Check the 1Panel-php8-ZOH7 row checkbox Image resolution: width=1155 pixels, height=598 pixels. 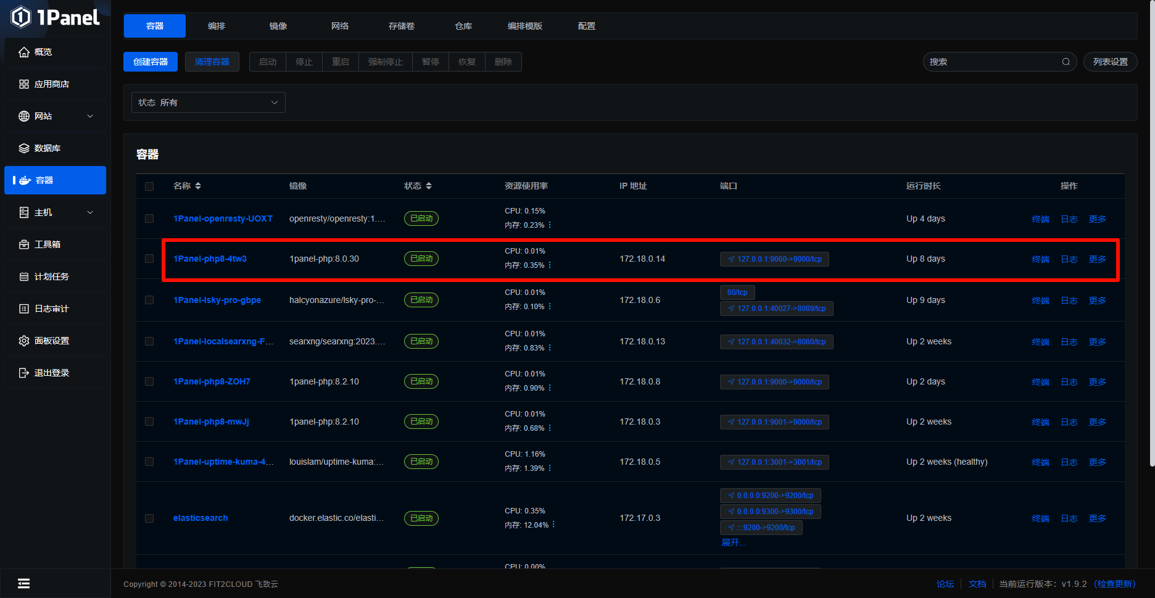coord(149,381)
